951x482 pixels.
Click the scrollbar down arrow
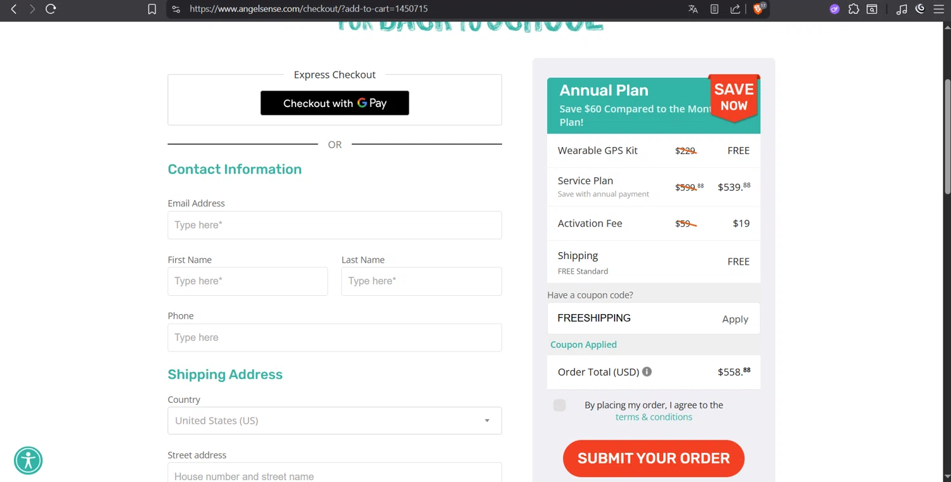tap(947, 476)
